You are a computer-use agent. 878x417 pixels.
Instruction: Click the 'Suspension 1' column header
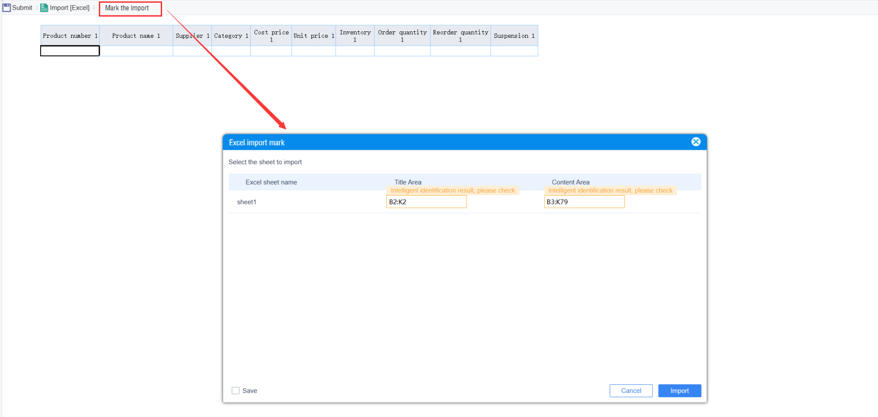tap(514, 36)
